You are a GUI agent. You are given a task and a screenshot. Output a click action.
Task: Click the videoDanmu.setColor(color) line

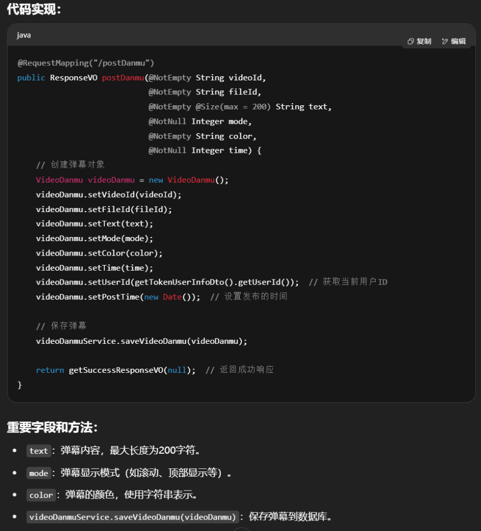[x=99, y=253]
